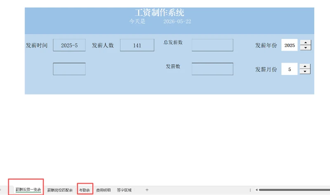Screen dimensions: 330x195
Task: Open the 签字区域 sheet tab
Action: pos(124,190)
